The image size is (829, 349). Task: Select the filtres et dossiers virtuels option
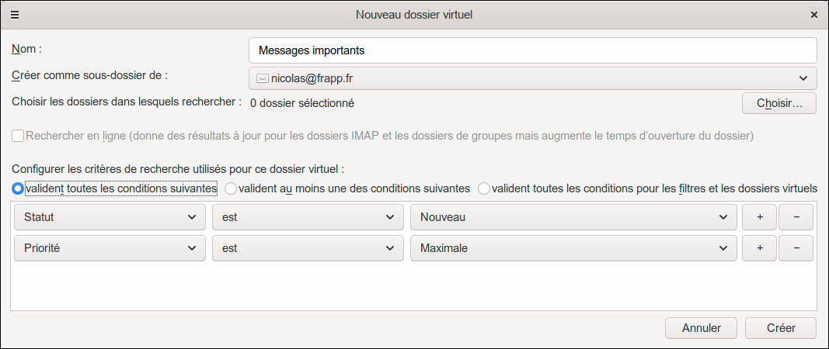pyautogui.click(x=484, y=188)
